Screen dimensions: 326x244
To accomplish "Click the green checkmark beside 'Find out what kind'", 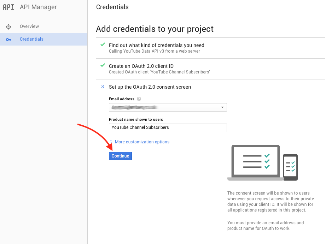I will click(x=103, y=44).
